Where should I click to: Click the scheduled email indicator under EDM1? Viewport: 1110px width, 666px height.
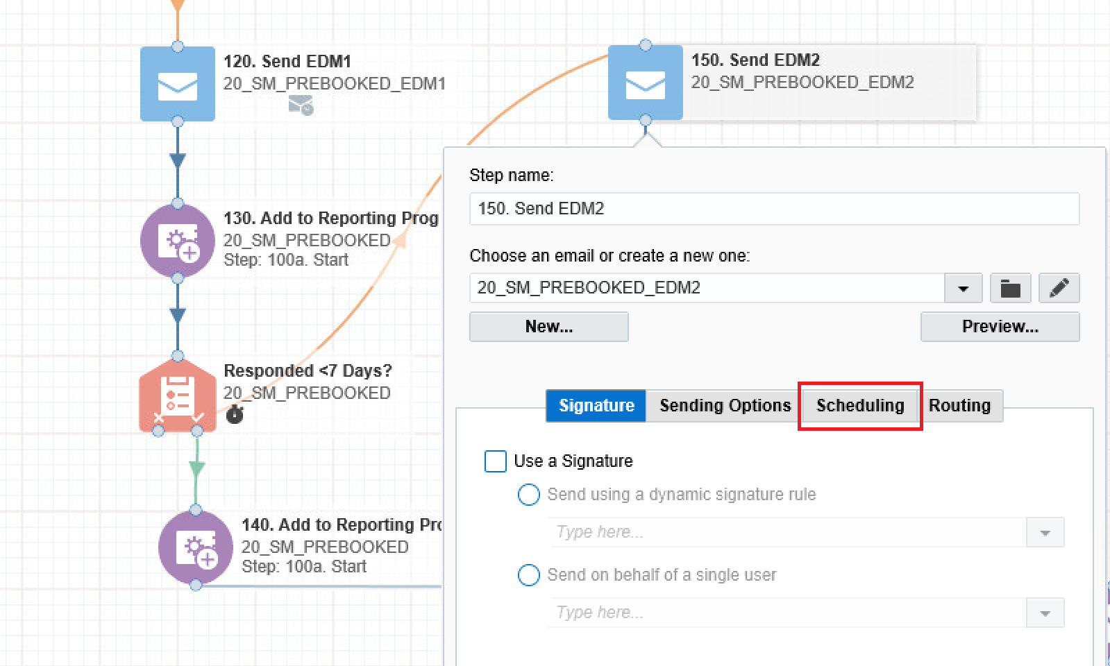[301, 105]
